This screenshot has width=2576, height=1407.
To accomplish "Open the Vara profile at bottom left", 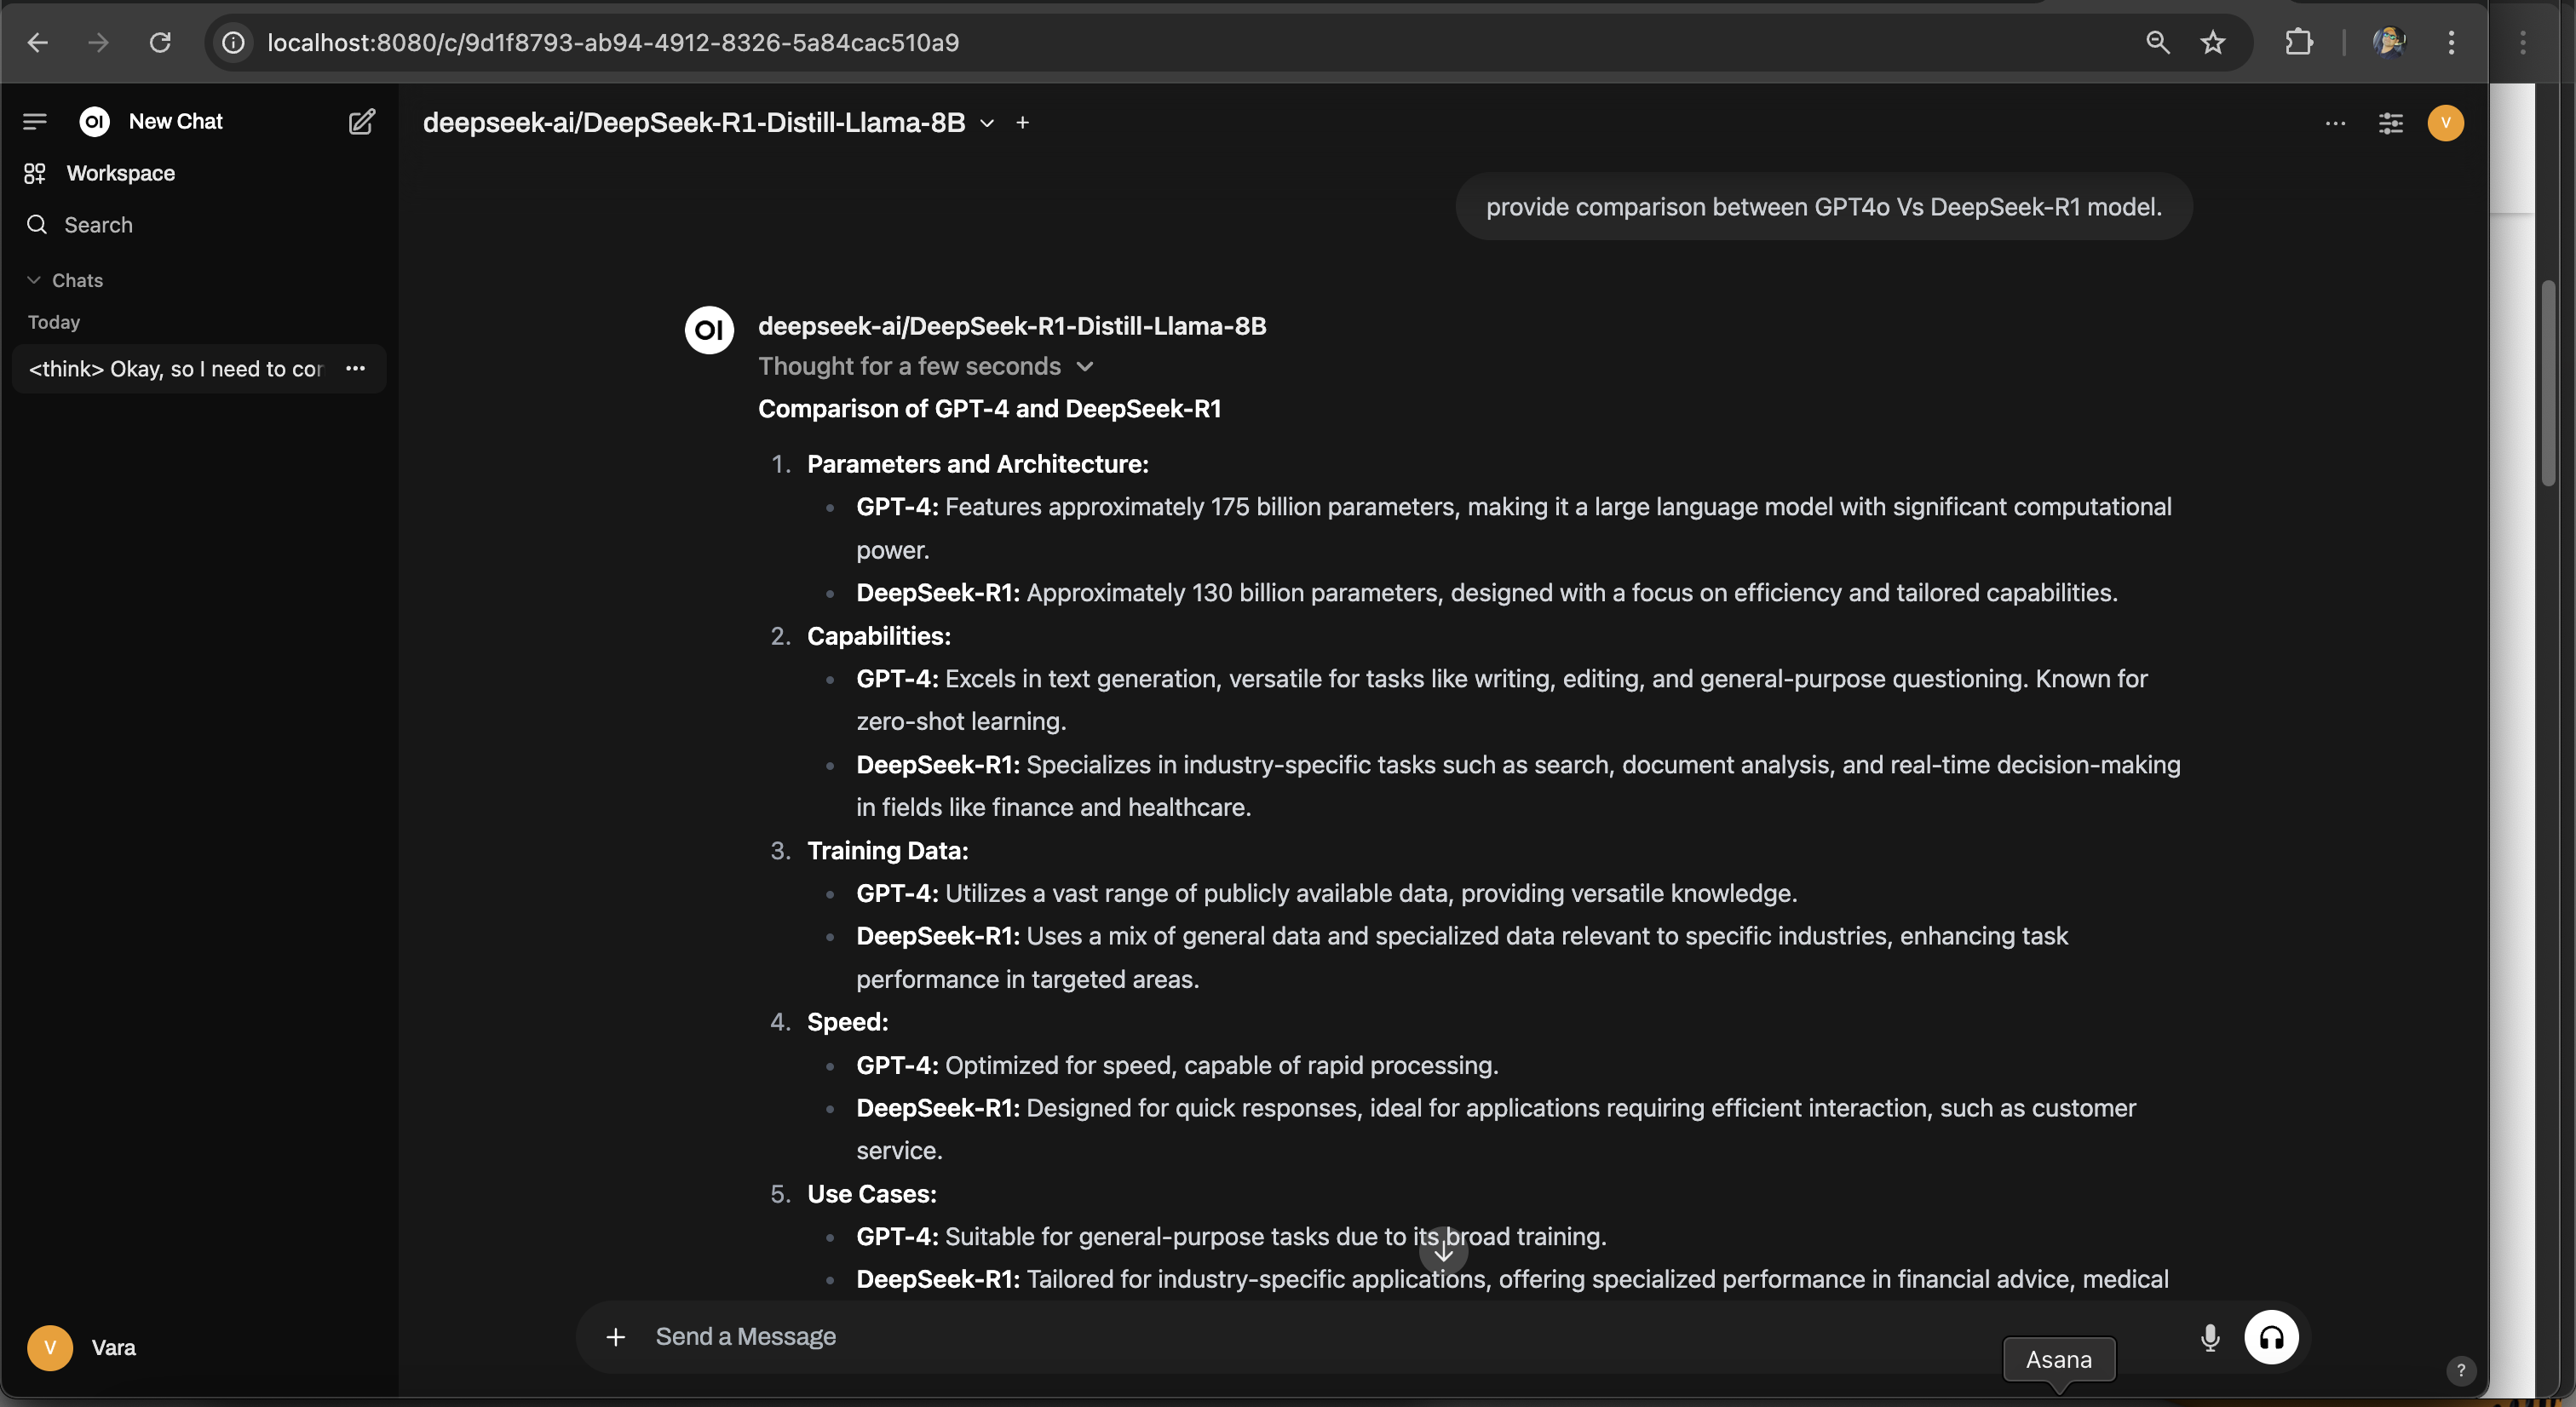I will [84, 1347].
